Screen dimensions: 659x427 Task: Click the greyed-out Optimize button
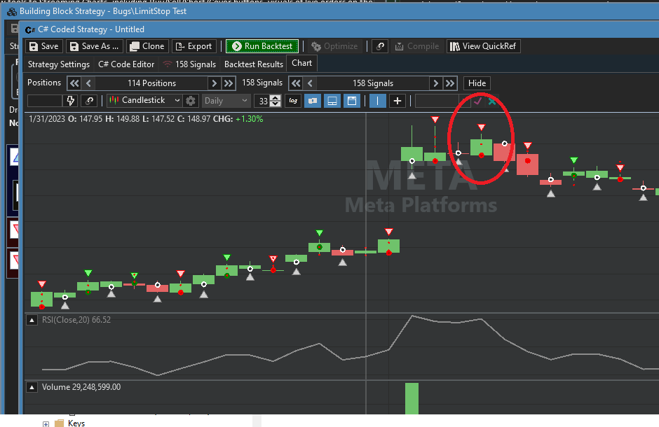click(x=334, y=46)
